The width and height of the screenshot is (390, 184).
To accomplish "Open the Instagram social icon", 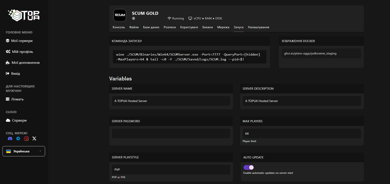I will pos(26,139).
